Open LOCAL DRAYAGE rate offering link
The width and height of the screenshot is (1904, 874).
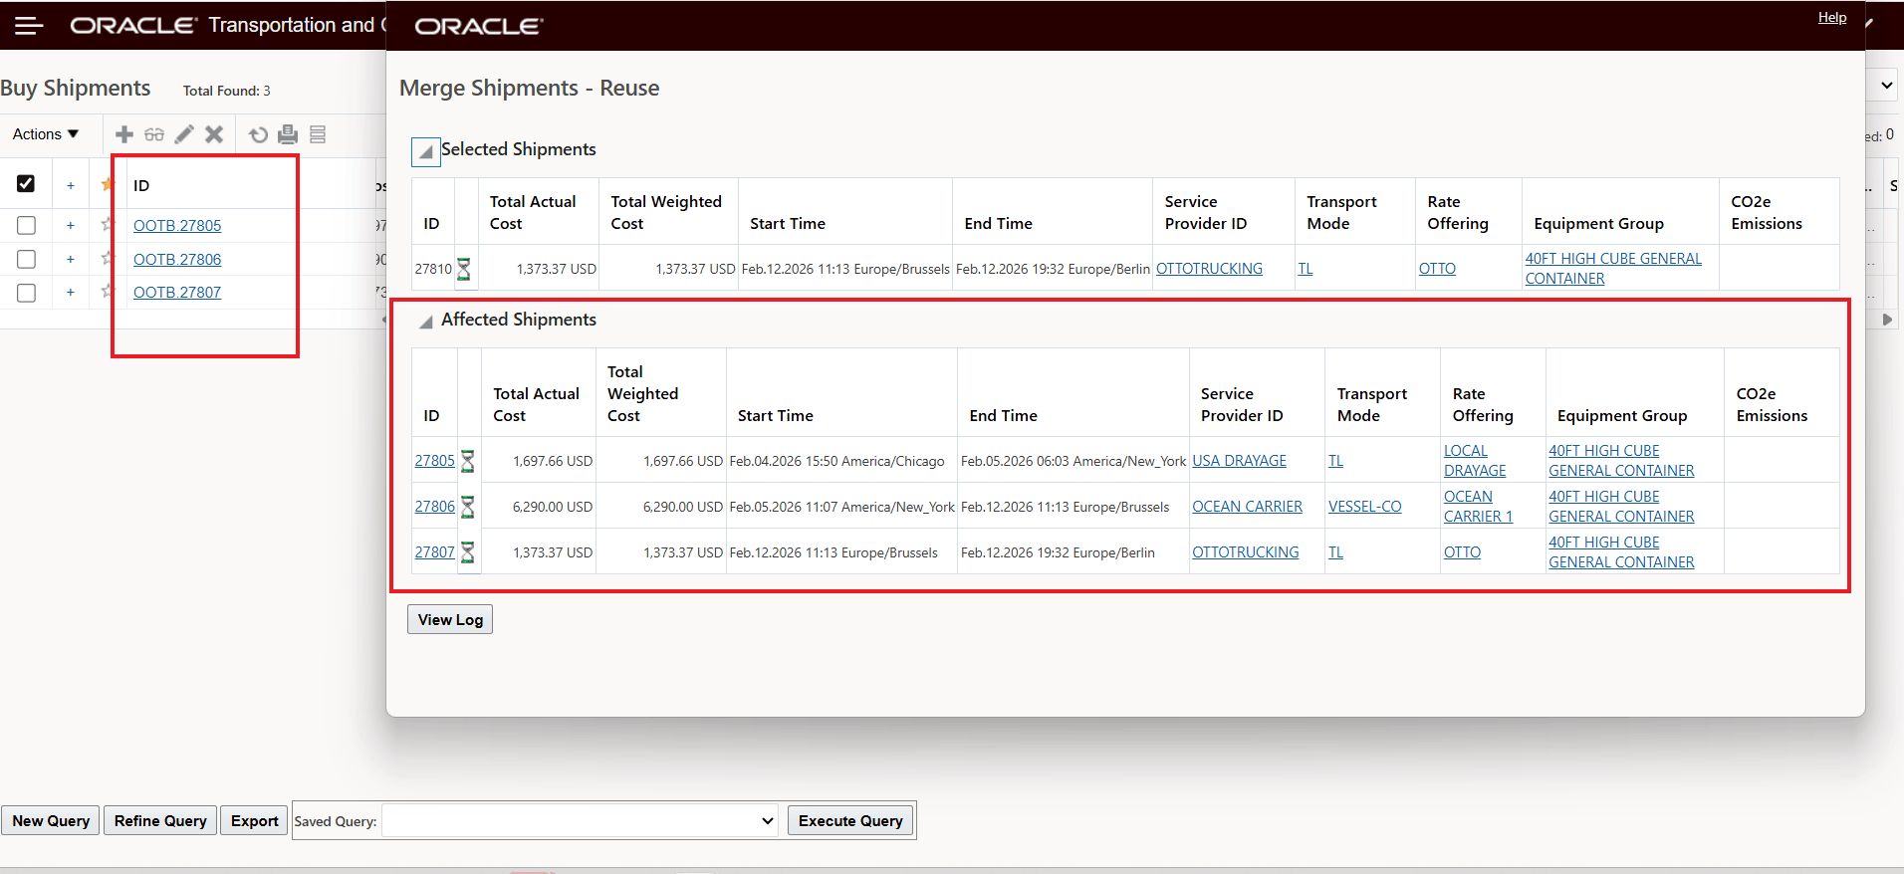[1475, 461]
